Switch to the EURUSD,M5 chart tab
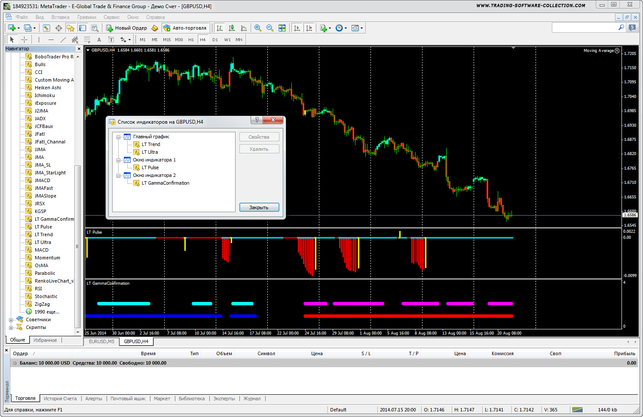This screenshot has width=643, height=417. click(101, 341)
